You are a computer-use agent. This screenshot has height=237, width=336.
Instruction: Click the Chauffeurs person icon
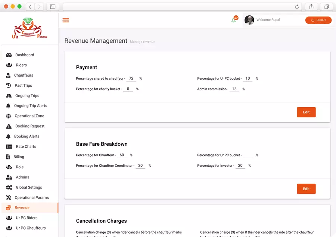coord(8,75)
